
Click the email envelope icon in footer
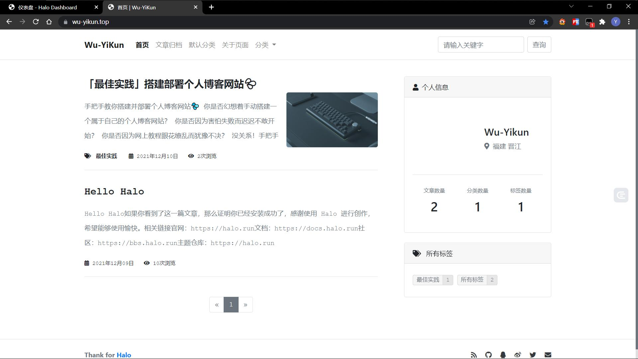[x=548, y=355]
